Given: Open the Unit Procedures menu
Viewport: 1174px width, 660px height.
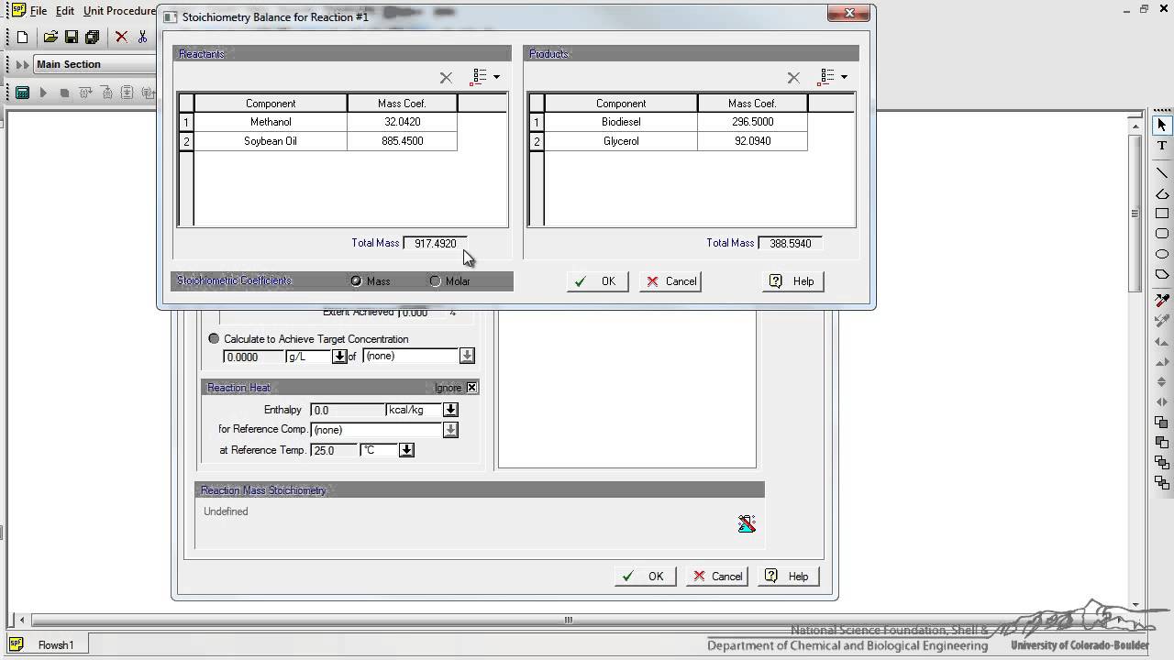Looking at the screenshot, I should pos(119,11).
